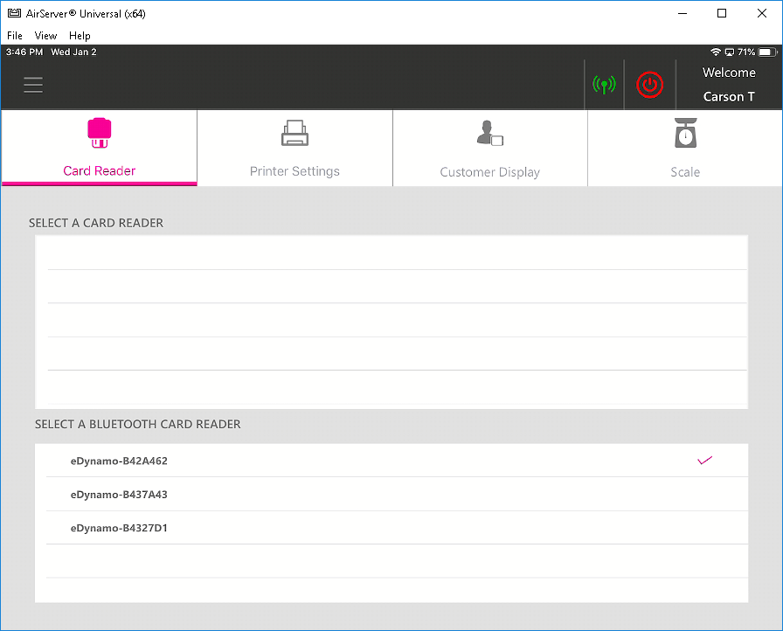Uncheck the pink checkmark for eDynamo-B42A462
The height and width of the screenshot is (631, 783).
tap(705, 461)
